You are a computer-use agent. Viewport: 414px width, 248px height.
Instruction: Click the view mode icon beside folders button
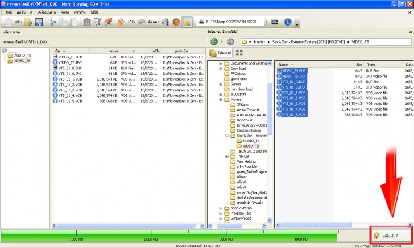click(239, 53)
